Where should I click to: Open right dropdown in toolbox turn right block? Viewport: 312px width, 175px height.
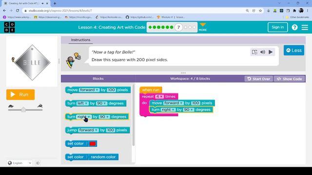pyautogui.click(x=84, y=117)
